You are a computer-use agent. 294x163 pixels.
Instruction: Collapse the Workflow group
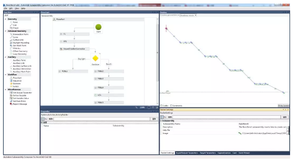(6, 75)
